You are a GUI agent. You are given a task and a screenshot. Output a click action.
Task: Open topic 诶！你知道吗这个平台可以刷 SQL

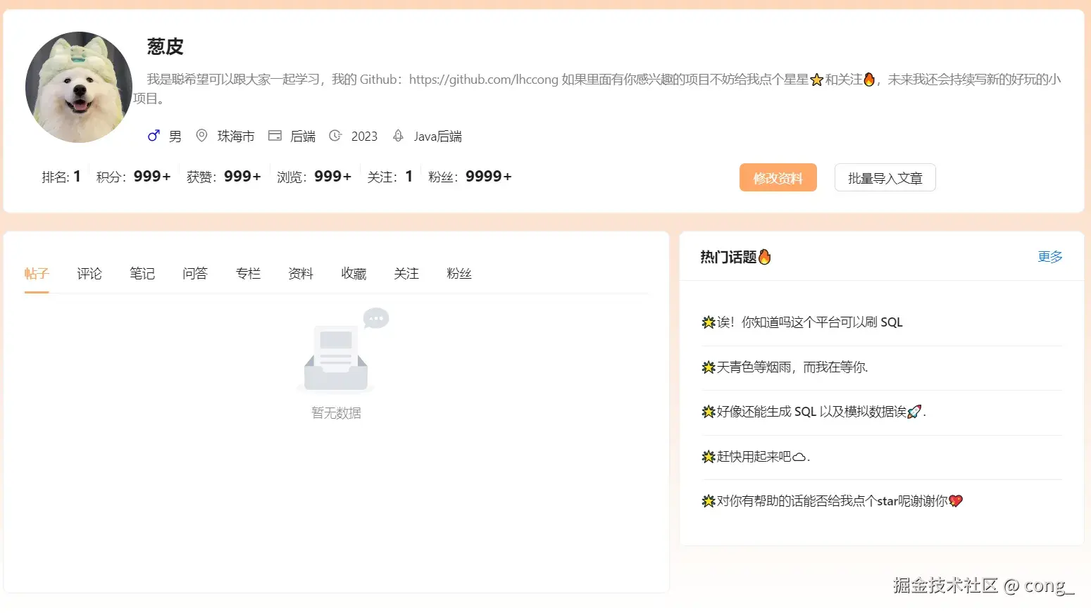tap(802, 322)
